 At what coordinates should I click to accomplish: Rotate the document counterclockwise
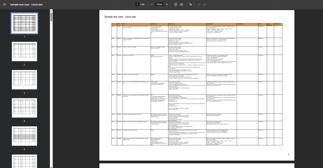click(181, 4)
